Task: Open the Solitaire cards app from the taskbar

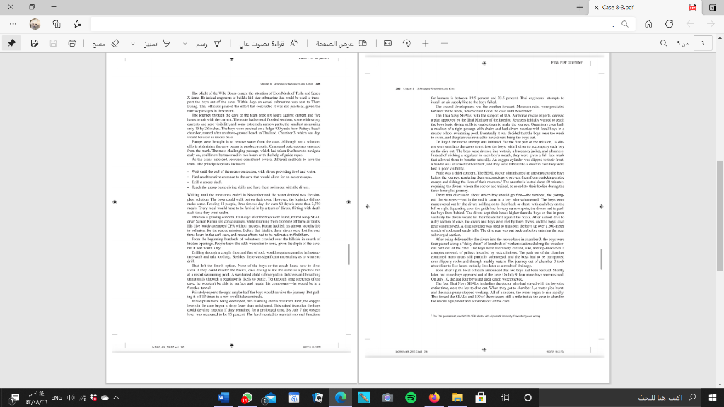Action: [x=317, y=397]
